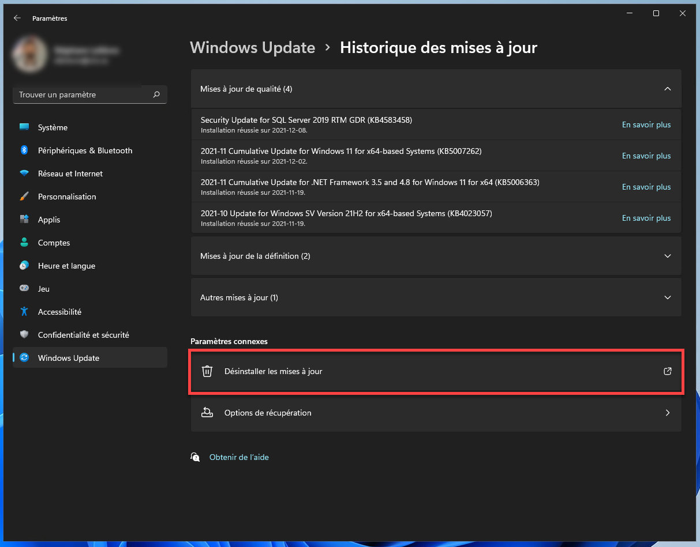
Task: Minimize the Paramètres window
Action: pyautogui.click(x=630, y=14)
